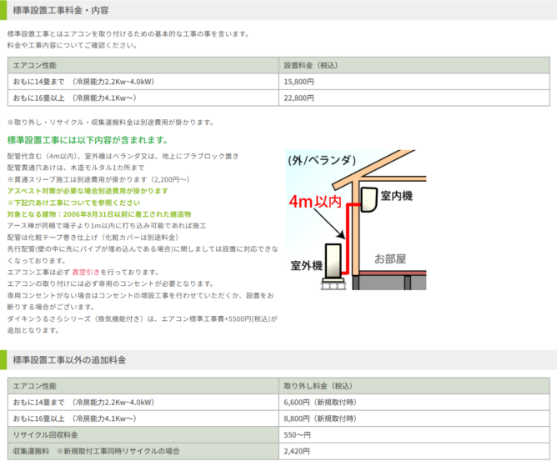Click the green heading 標準設置工事には以下内容が含まれます

coord(88,140)
